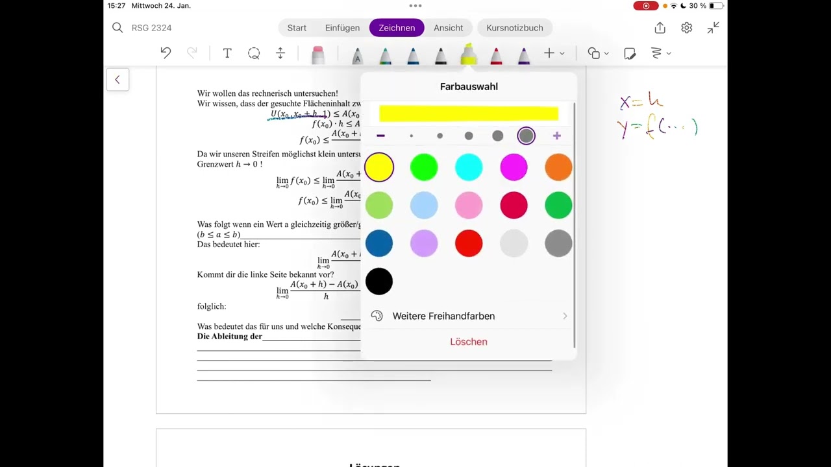
Task: Select the Lasso selection tool
Action: click(254, 53)
